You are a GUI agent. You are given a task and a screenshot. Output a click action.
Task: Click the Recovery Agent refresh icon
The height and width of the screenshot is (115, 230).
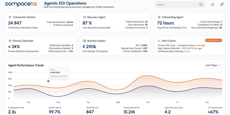(x=84, y=17)
